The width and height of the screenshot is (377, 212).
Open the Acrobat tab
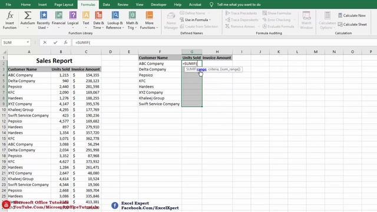195,5
